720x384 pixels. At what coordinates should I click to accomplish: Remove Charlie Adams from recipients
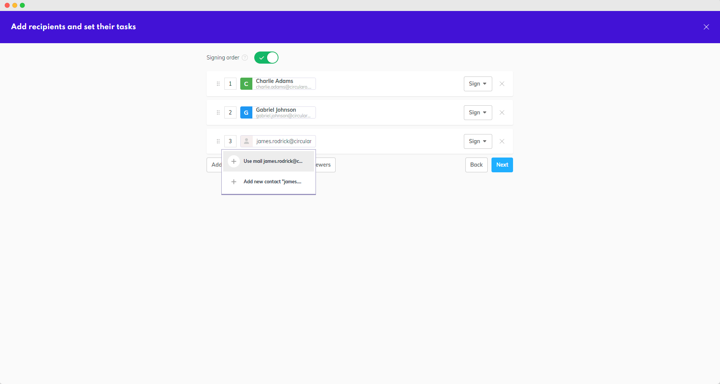502,84
